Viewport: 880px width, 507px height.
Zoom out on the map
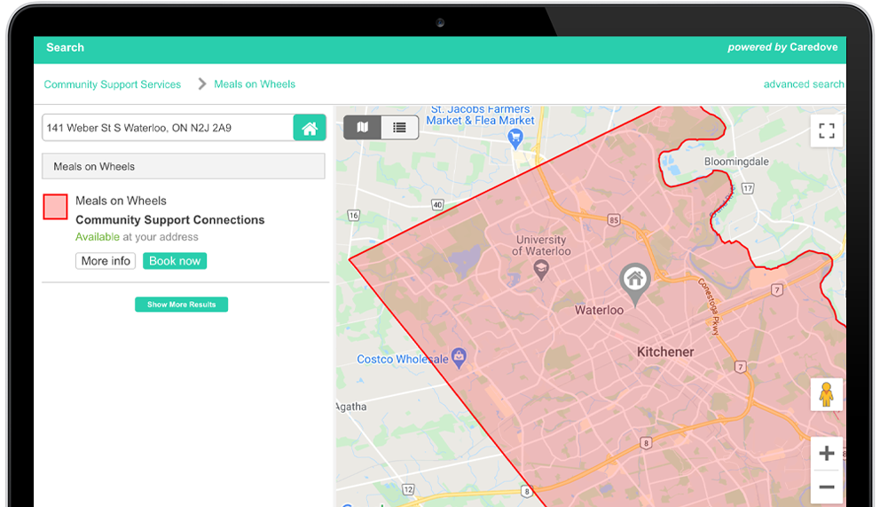pos(826,487)
